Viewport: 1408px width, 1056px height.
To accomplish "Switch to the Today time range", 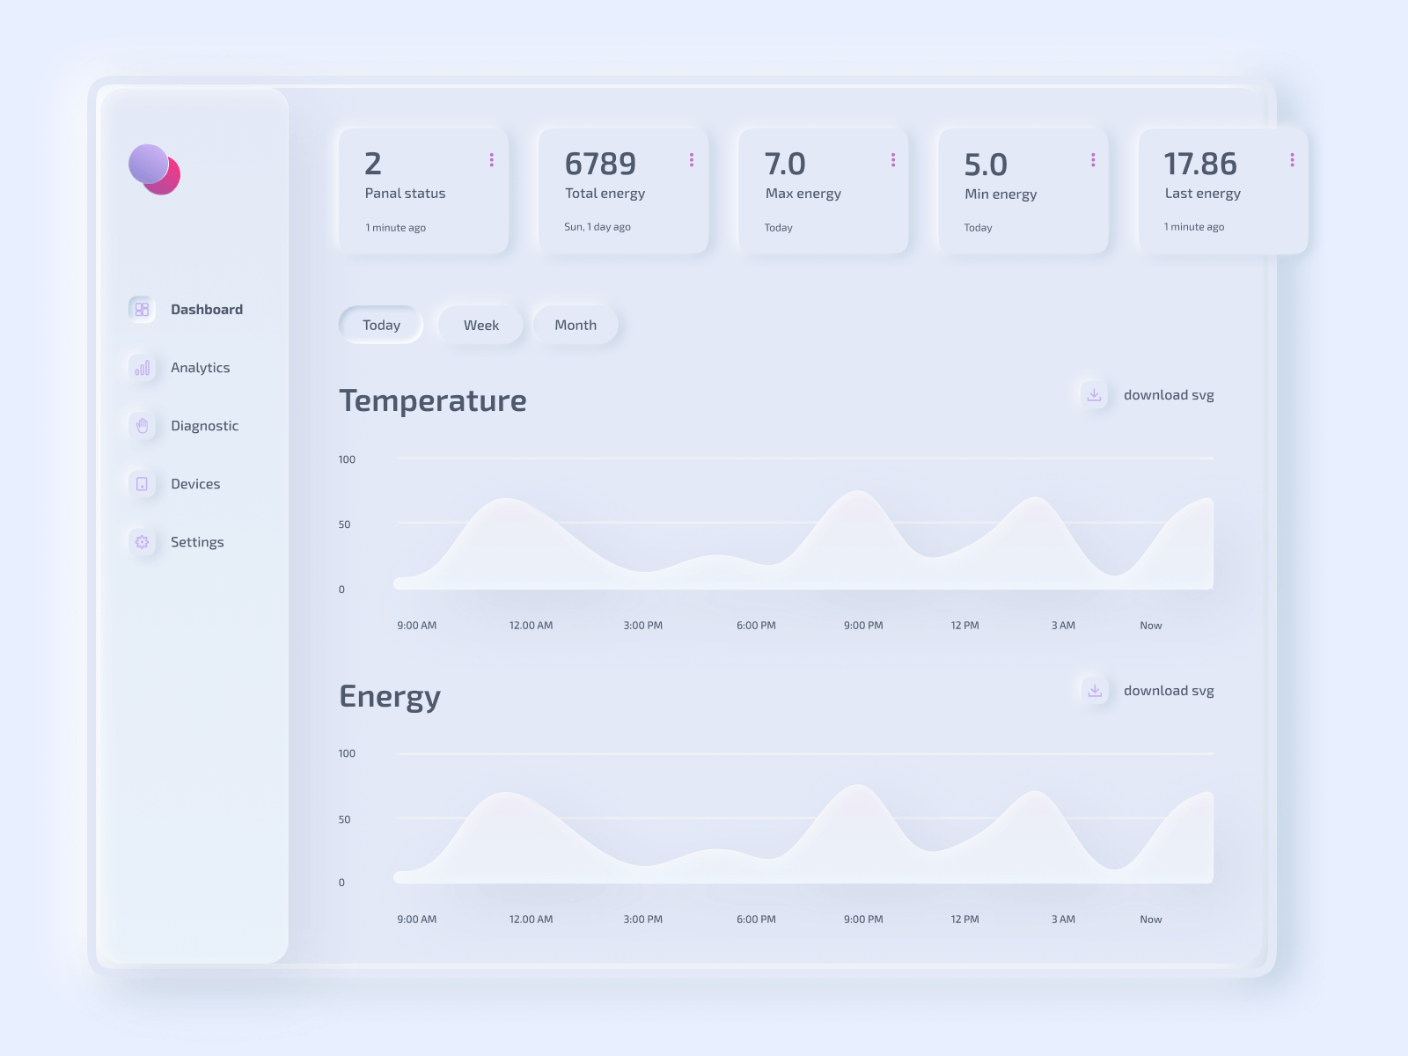I will point(381,325).
